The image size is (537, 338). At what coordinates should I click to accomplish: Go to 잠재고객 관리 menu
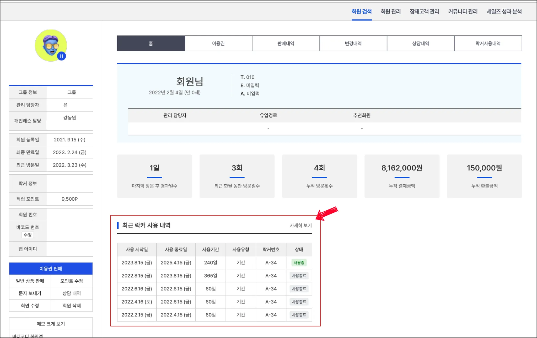point(424,12)
